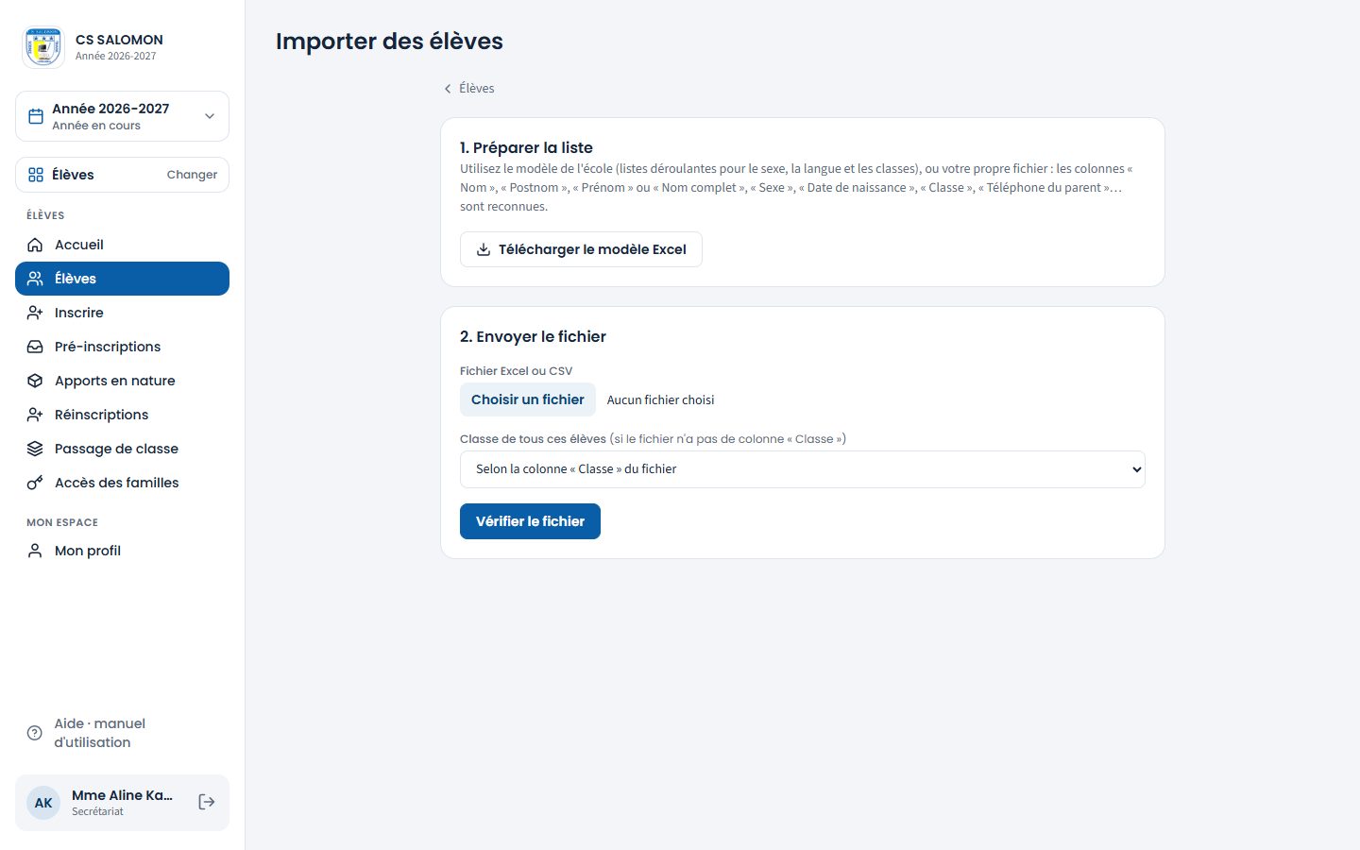Click Télécharger le modèle Excel button
Image resolution: width=1360 pixels, height=850 pixels.
pyautogui.click(x=581, y=249)
